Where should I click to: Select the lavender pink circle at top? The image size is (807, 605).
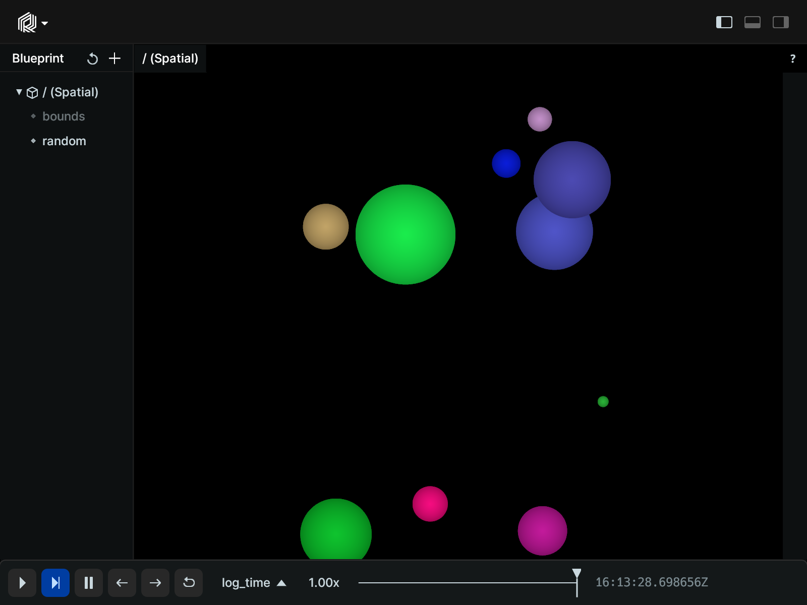(x=540, y=119)
